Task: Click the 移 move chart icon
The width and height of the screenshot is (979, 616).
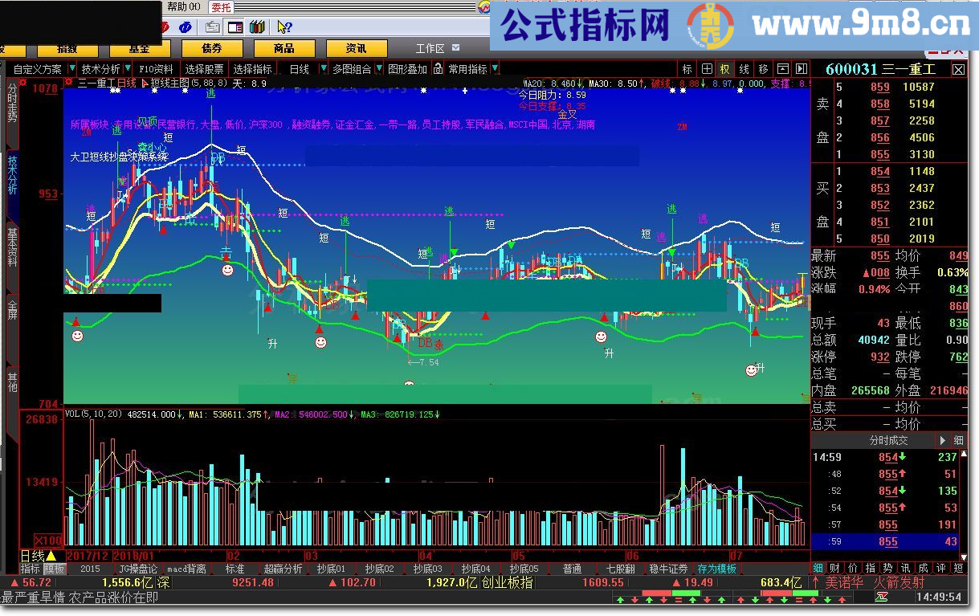Action: tap(763, 69)
